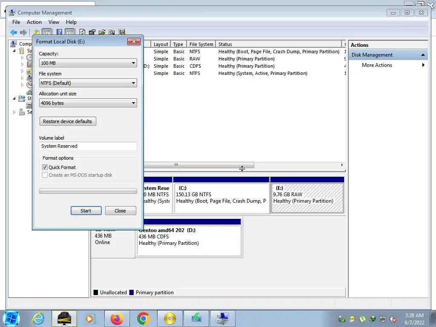Sort by the Layout column header
Image resolution: width=436 pixels, height=327 pixels.
click(161, 44)
